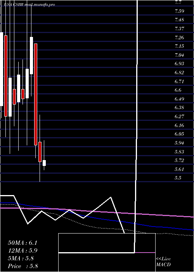Click the 'USA CSBR mail.munafa.pro' chart title

point(30,5)
